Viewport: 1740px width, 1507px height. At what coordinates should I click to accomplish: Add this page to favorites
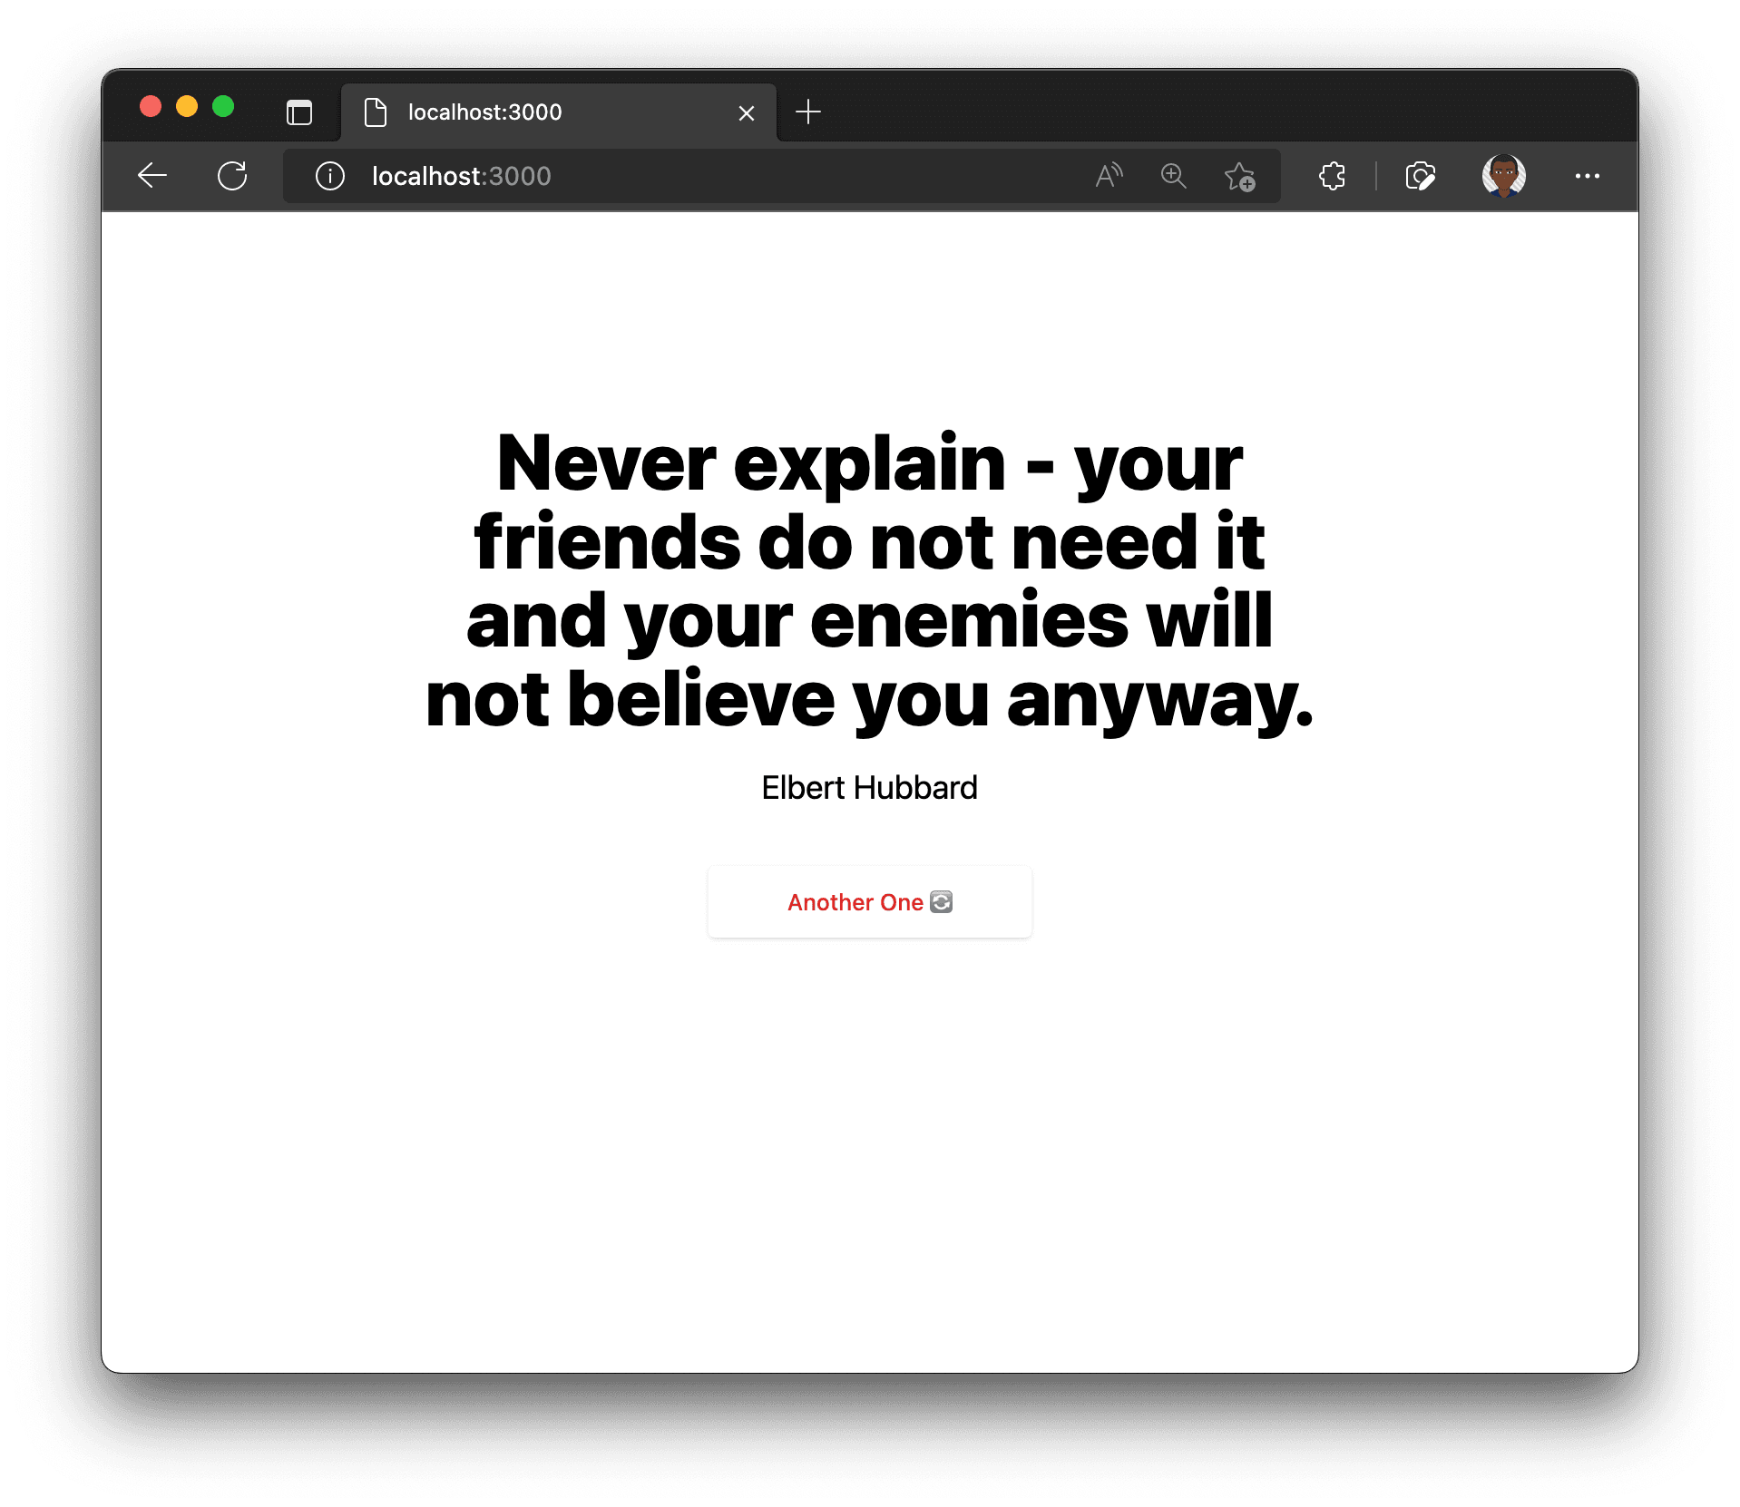tap(1239, 177)
